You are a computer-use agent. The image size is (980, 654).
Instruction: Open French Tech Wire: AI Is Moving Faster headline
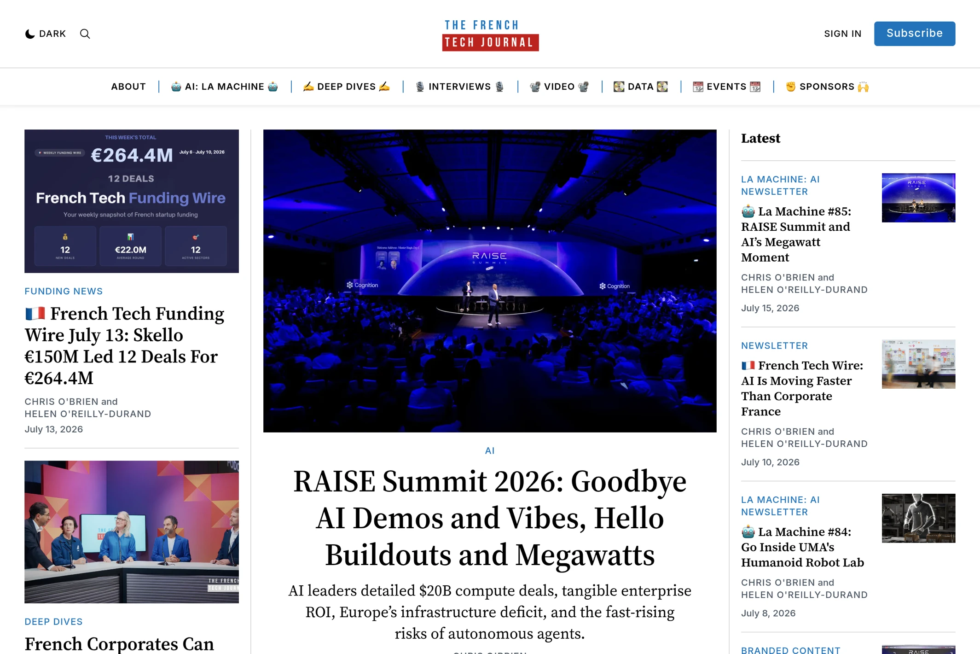tap(802, 388)
